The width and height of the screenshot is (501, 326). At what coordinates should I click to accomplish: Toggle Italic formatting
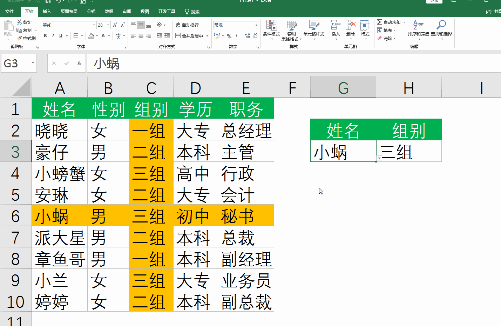53,36
